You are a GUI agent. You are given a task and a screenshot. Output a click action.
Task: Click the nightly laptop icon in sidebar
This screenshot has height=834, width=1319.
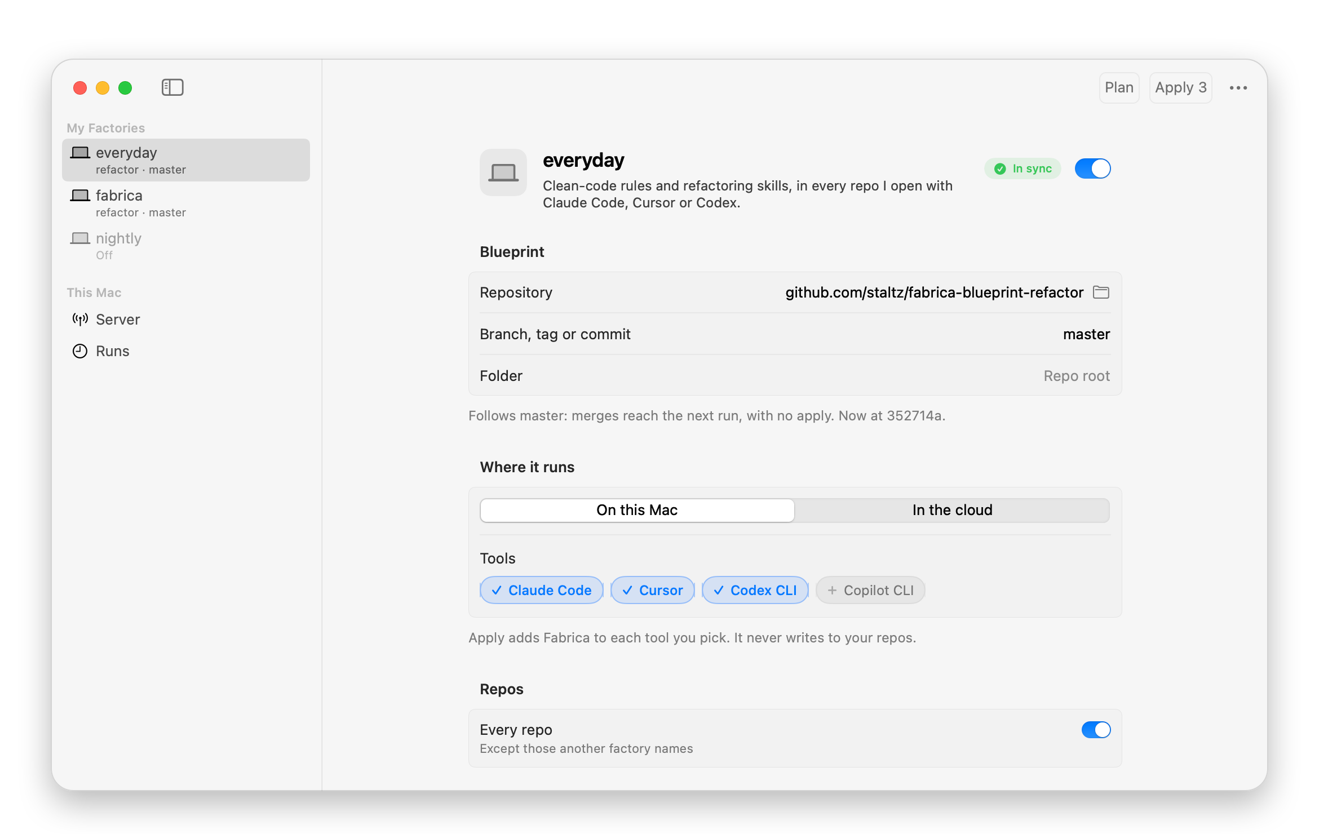(x=80, y=238)
